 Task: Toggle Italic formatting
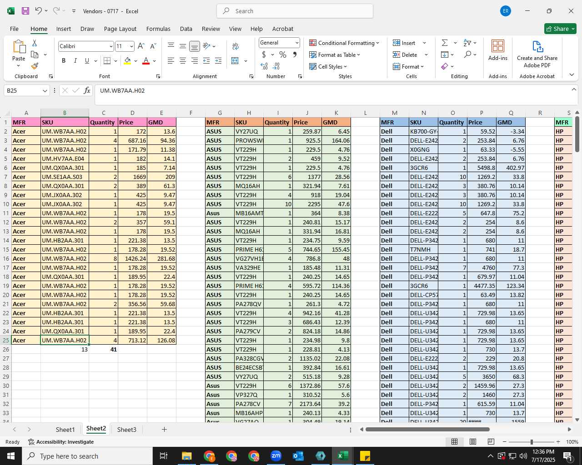[75, 61]
